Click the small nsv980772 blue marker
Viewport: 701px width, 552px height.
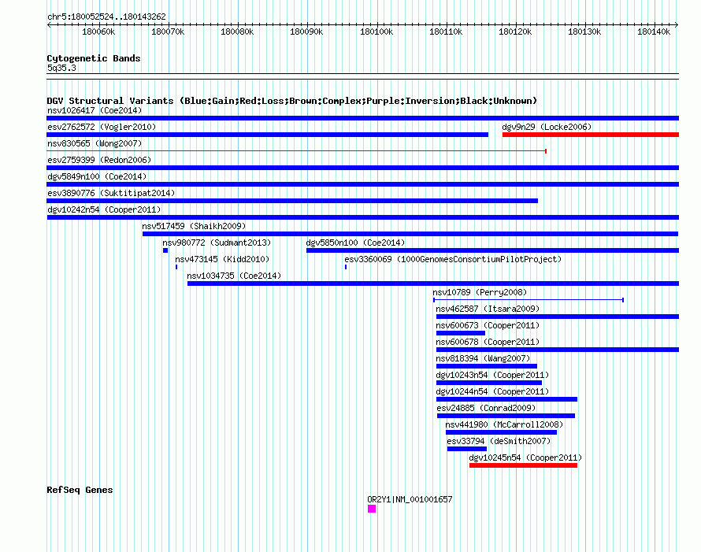point(165,250)
